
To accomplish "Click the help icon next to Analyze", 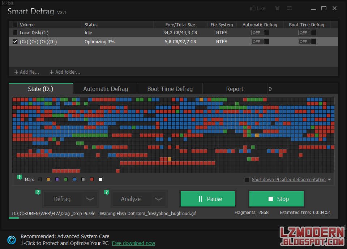I will [x=106, y=192].
